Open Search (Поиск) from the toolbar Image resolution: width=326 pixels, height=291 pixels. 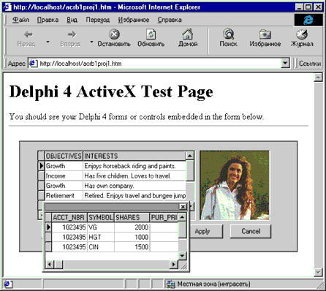(x=229, y=34)
